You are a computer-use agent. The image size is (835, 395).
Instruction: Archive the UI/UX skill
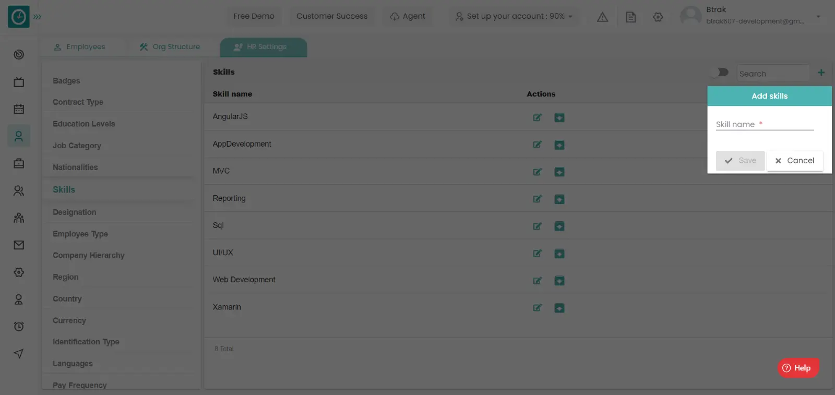coord(559,253)
